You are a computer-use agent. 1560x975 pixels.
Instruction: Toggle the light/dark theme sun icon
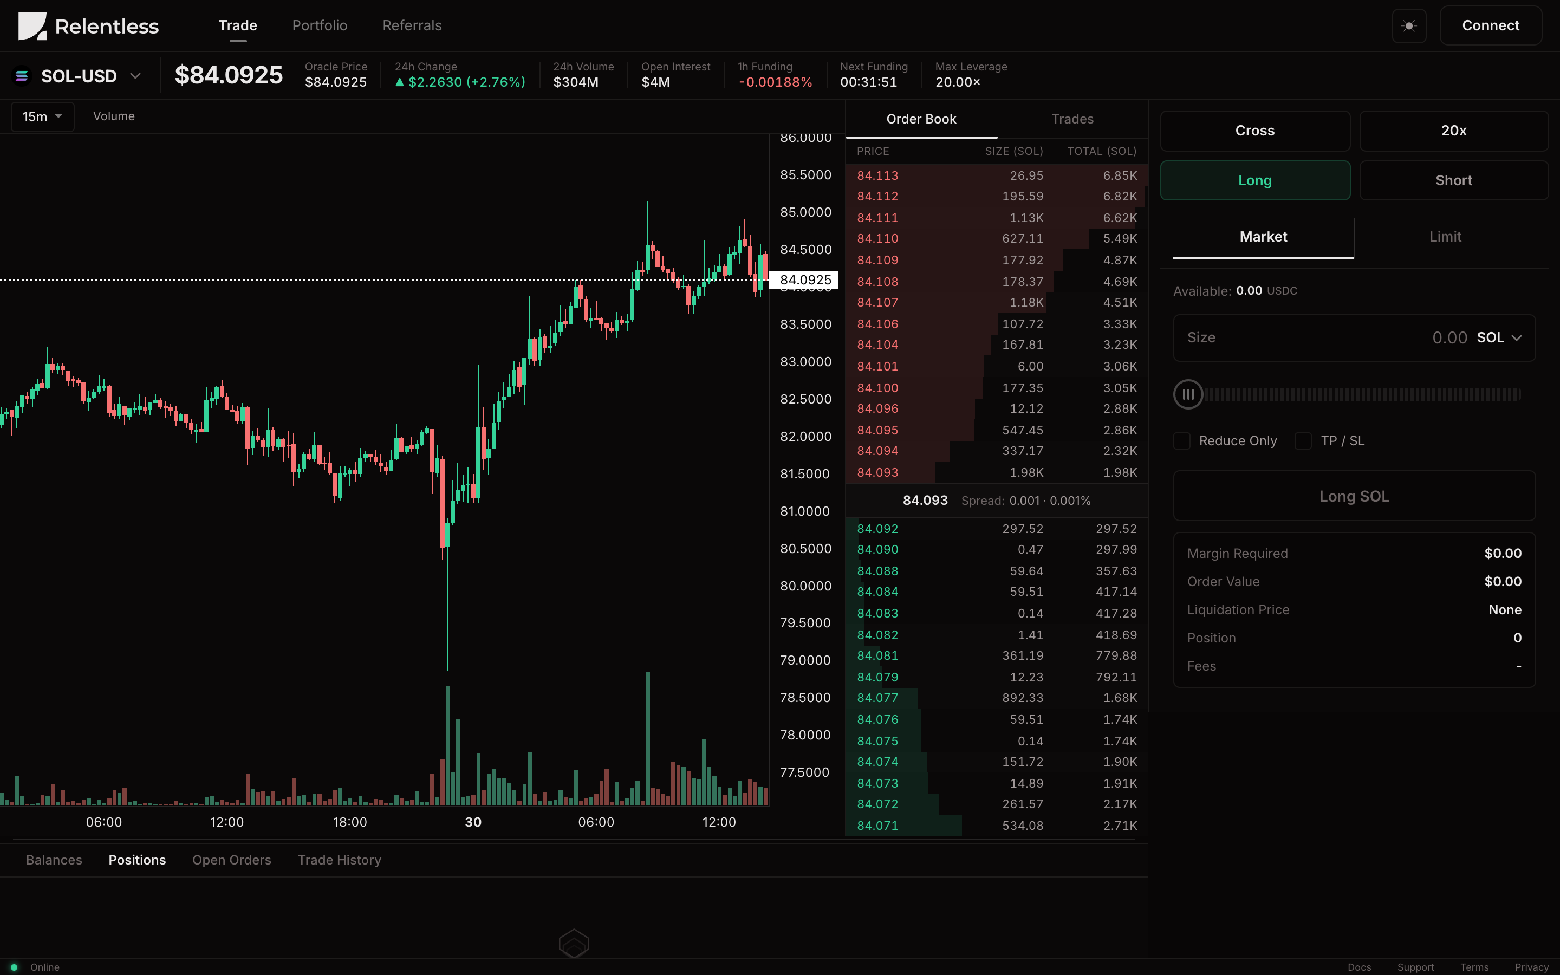point(1408,26)
